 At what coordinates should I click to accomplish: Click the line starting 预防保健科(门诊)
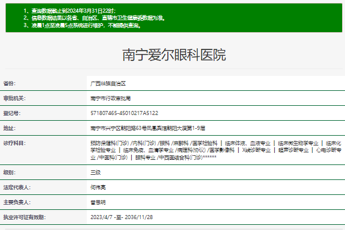[x=216, y=143]
